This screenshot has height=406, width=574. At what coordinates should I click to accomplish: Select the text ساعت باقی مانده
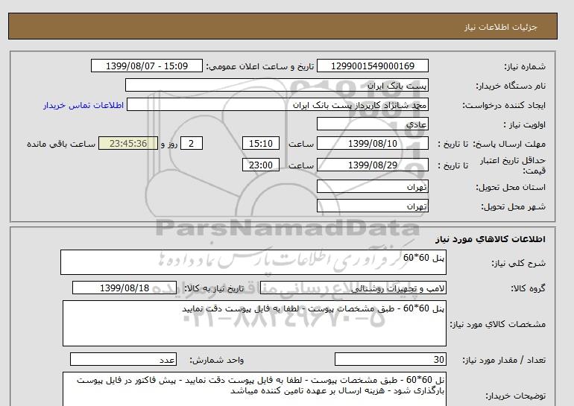[61, 144]
